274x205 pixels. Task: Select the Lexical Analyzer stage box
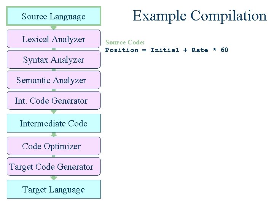click(x=54, y=39)
